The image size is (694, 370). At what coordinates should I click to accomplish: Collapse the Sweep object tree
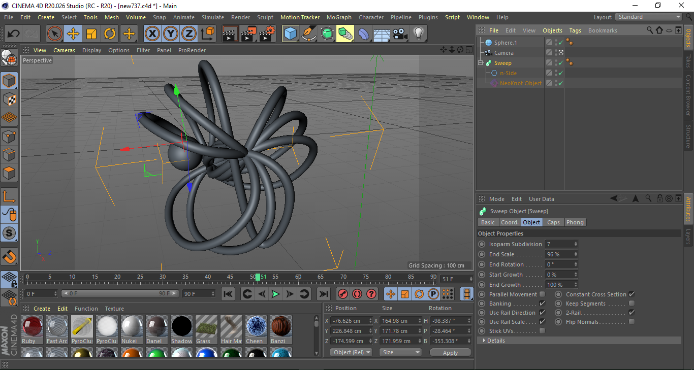[481, 63]
